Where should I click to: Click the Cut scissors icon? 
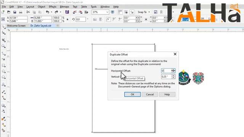coord(28,12)
